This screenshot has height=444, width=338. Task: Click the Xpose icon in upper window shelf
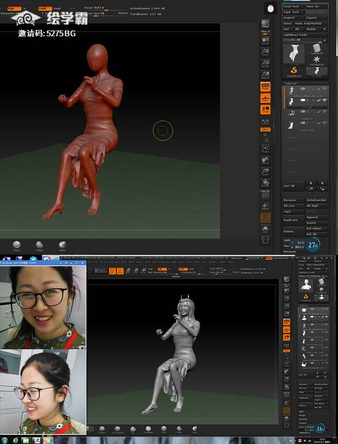point(265,240)
